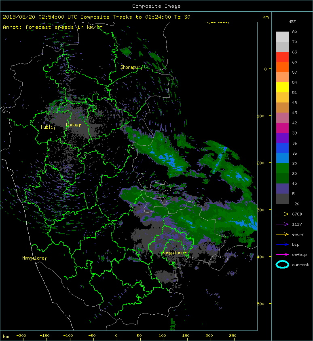Pick the light blue 30–35 dBZ swatch
The image size is (313, 341).
pyautogui.click(x=282, y=158)
